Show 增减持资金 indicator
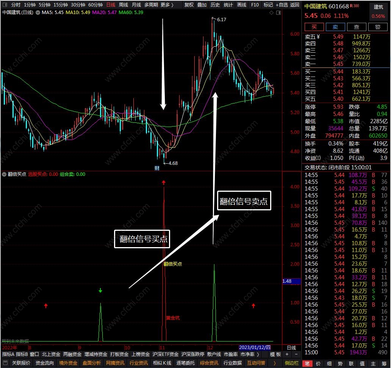The width and height of the screenshot is (391, 368). tap(96, 354)
